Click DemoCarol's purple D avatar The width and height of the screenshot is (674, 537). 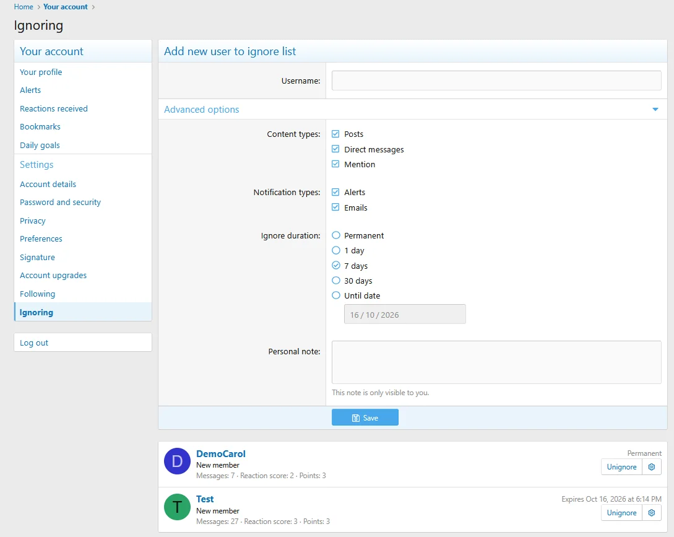click(x=177, y=461)
